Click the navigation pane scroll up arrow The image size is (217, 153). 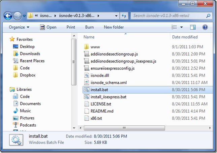74,36
